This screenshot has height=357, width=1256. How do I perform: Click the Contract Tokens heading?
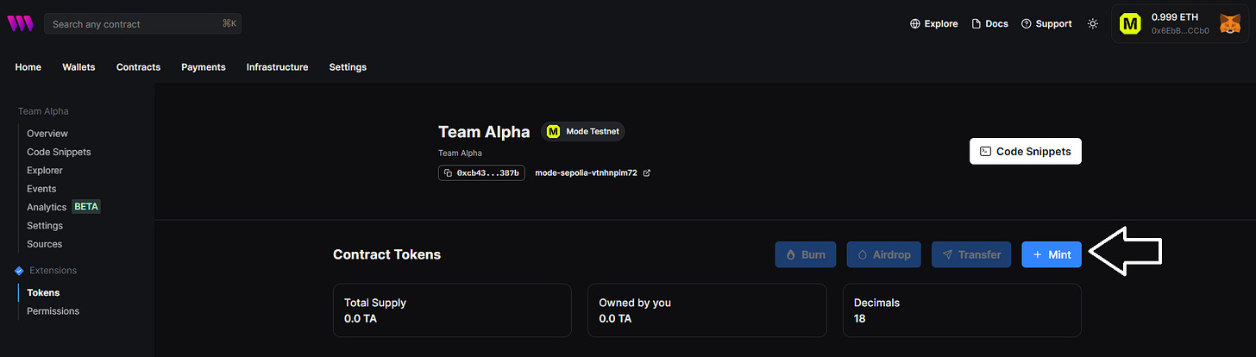click(x=387, y=254)
